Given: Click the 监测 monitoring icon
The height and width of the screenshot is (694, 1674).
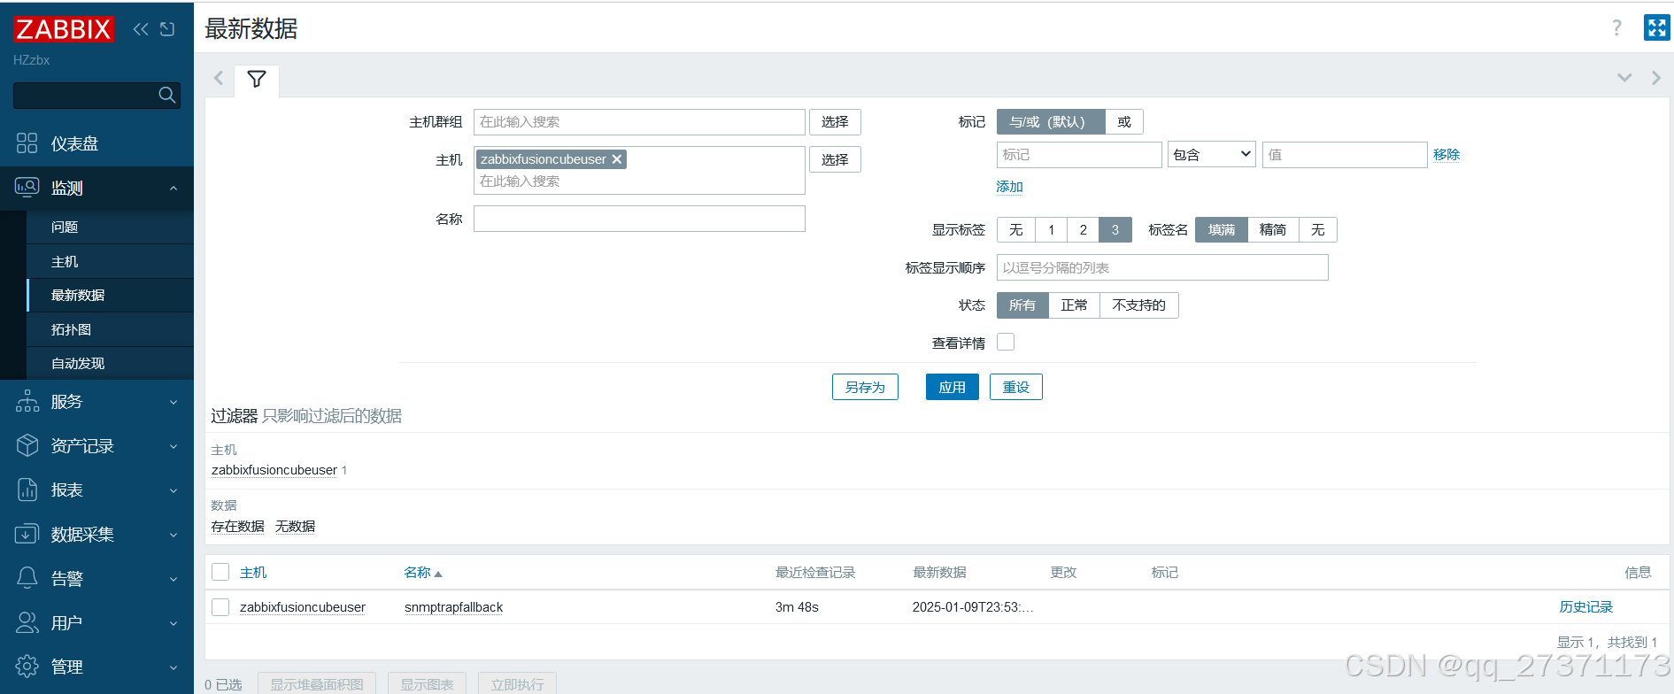Looking at the screenshot, I should click(27, 188).
